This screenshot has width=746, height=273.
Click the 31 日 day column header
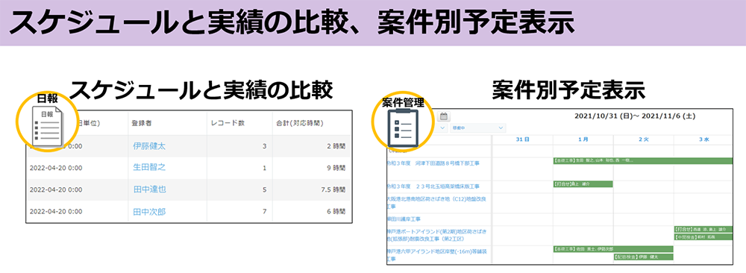coord(523,139)
